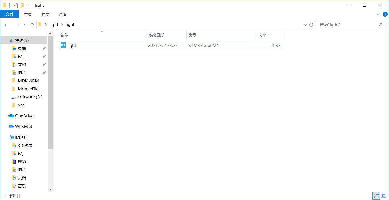Unpin 桌面 via its pin icon
The width and height of the screenshot is (389, 200).
(44, 49)
